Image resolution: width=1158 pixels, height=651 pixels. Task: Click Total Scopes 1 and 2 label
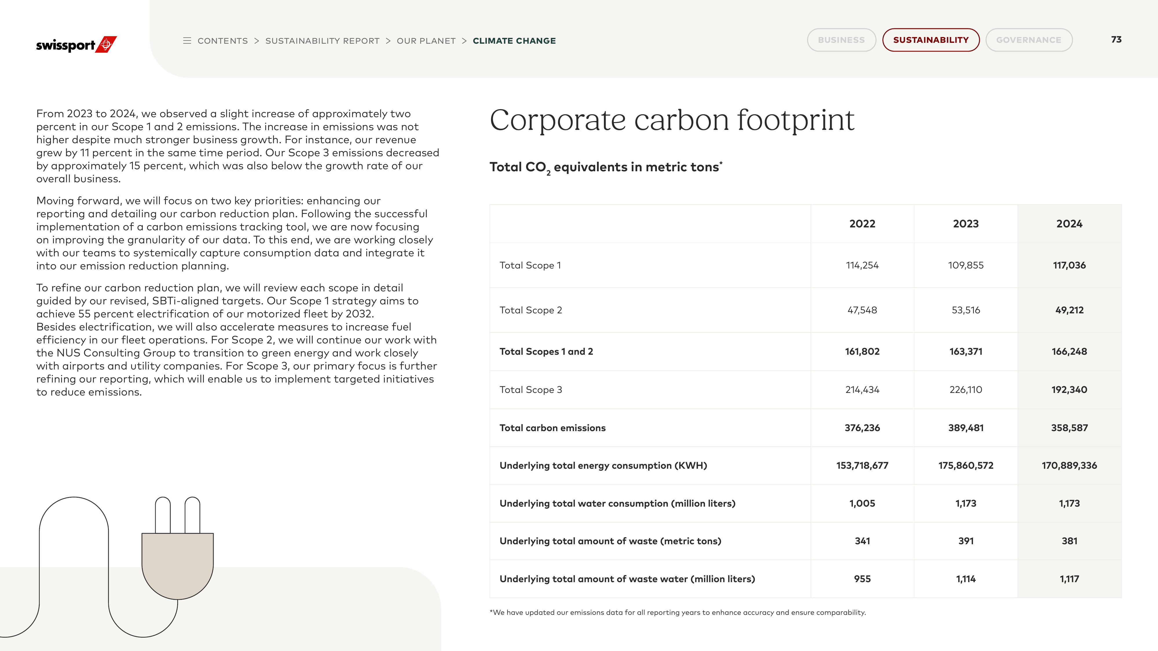coord(546,352)
